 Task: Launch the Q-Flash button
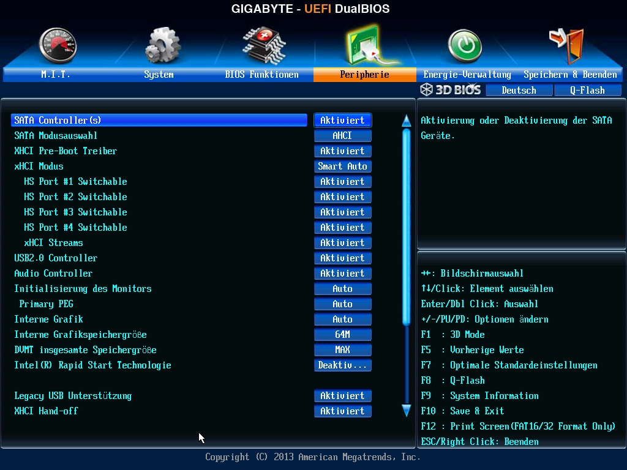pos(587,91)
